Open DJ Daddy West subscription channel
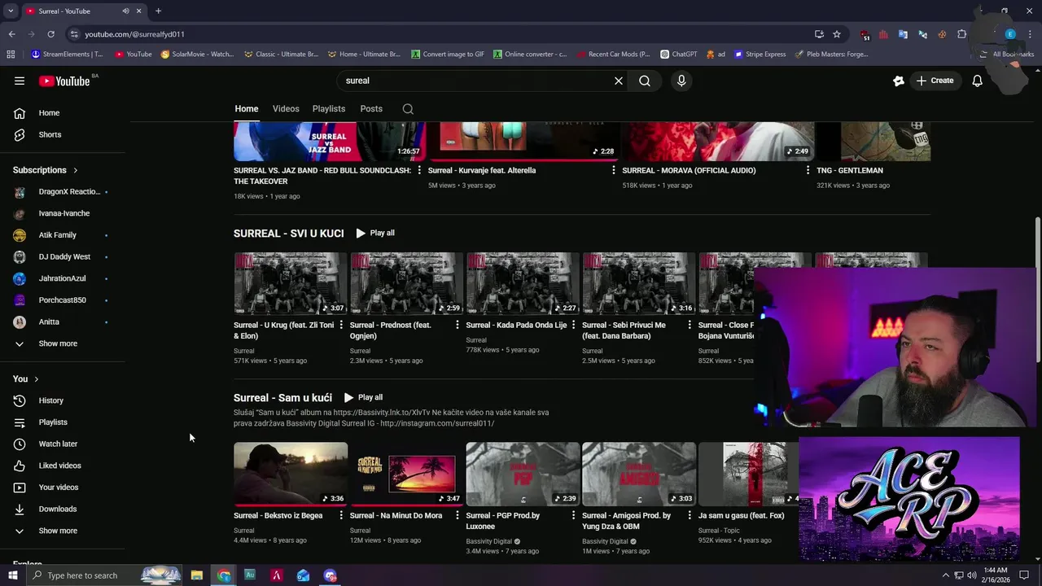Viewport: 1042px width, 586px height. 63,256
